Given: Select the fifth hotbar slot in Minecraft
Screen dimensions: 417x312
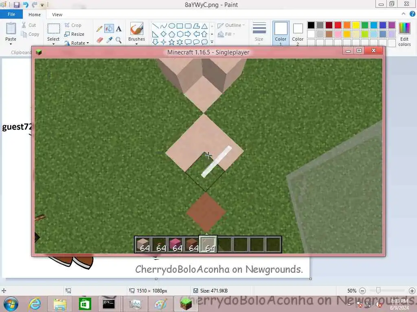Looking at the screenshot, I should [208, 244].
